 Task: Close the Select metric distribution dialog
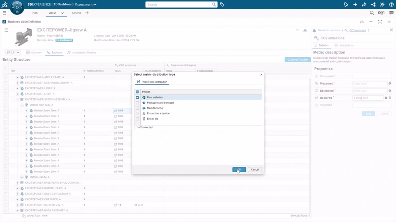pyautogui.click(x=262, y=74)
